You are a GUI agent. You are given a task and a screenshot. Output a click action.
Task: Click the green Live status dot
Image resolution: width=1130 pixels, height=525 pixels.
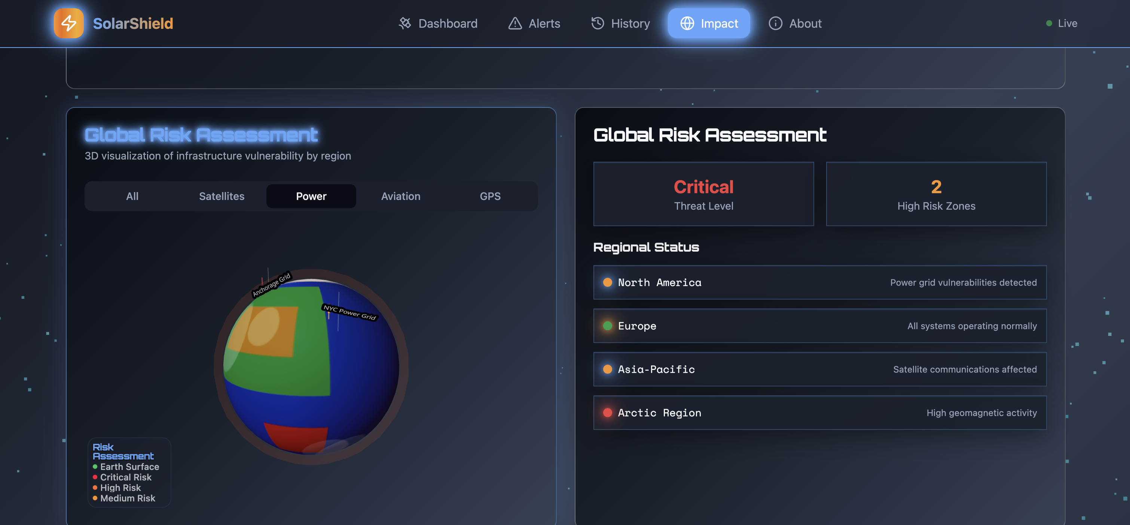pos(1049,23)
